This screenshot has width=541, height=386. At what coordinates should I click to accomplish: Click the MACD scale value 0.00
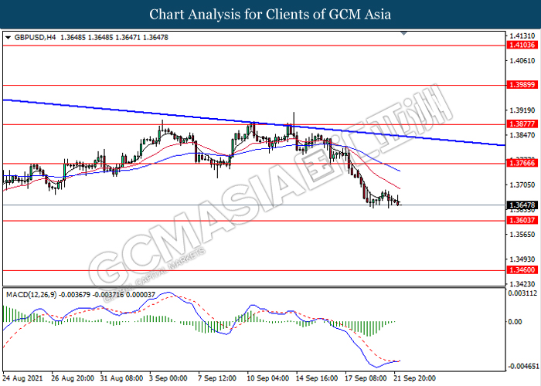(515, 322)
